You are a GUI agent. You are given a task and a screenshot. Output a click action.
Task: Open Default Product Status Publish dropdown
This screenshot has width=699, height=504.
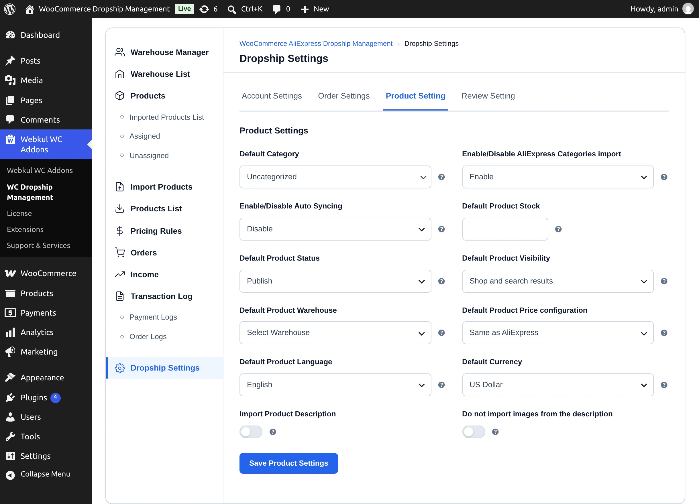pos(335,281)
